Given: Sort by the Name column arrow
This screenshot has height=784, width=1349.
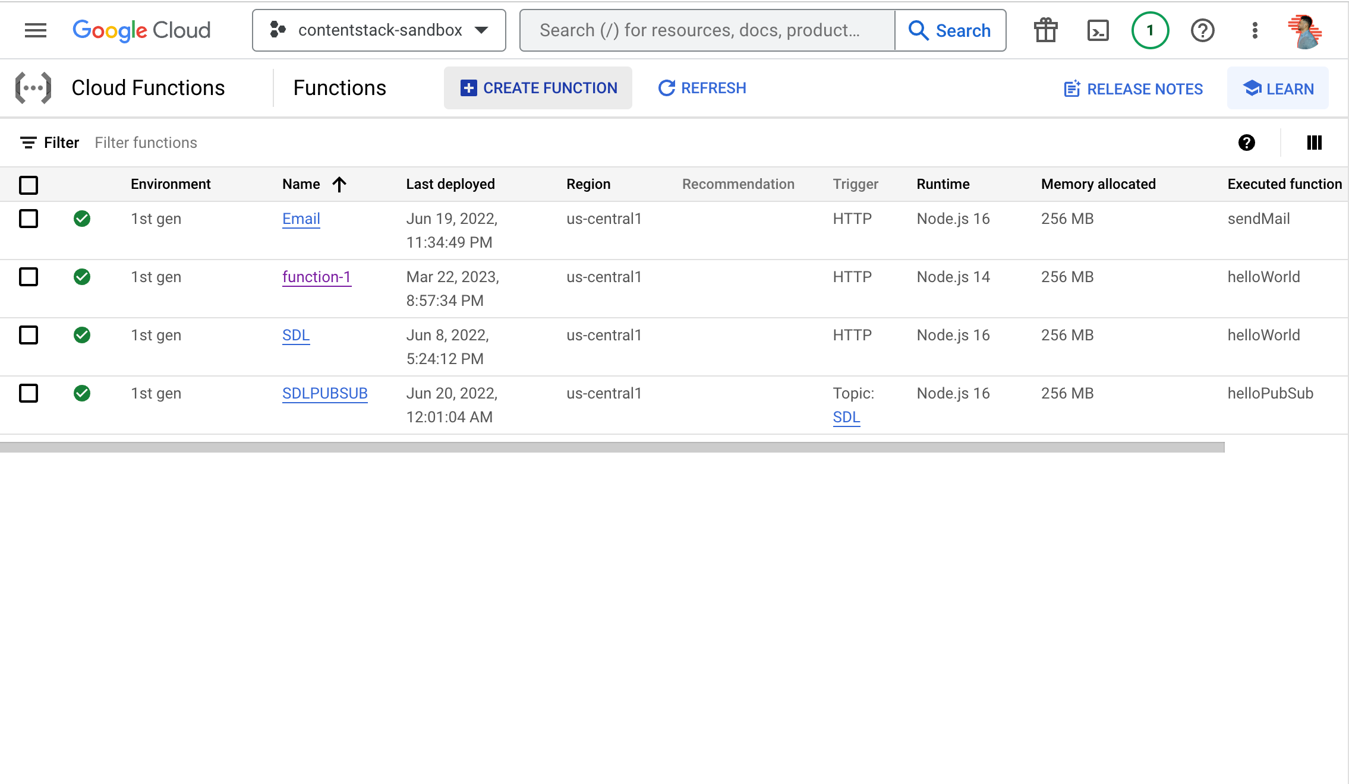Looking at the screenshot, I should tap(339, 184).
